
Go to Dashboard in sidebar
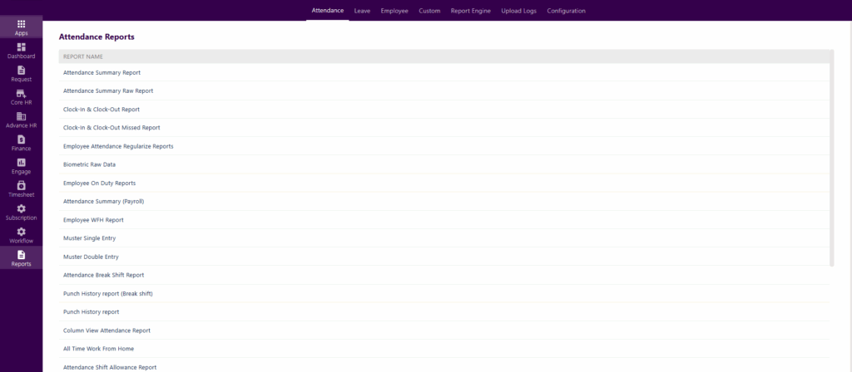[x=21, y=47]
